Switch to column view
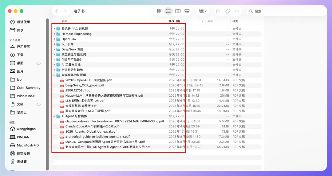Screen dimensions: 332x176 point(178,11)
